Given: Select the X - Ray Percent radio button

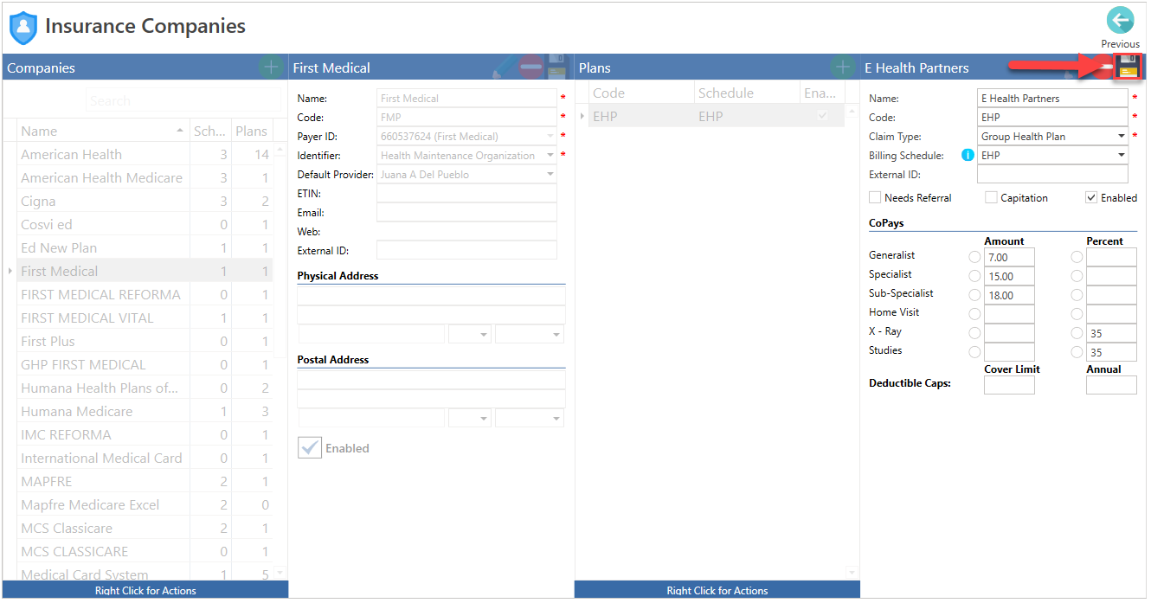Looking at the screenshot, I should pyautogui.click(x=1077, y=333).
